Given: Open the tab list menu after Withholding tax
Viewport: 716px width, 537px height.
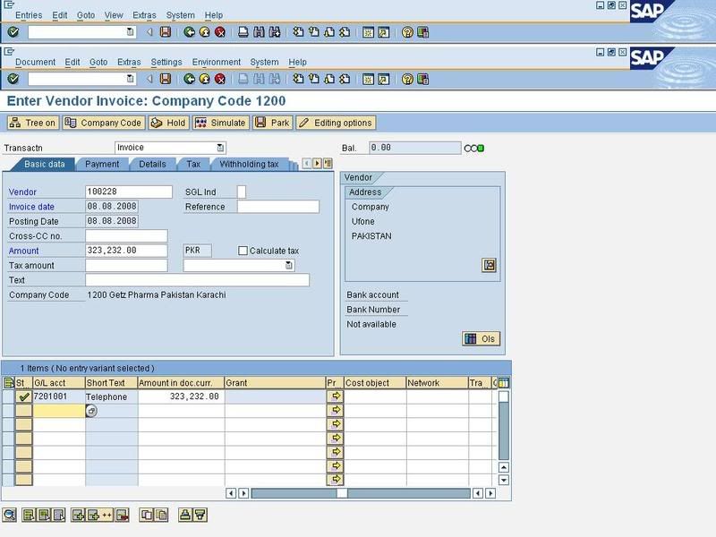Looking at the screenshot, I should coord(327,165).
